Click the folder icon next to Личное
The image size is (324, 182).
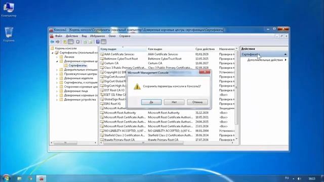pyautogui.click(x=61, y=57)
